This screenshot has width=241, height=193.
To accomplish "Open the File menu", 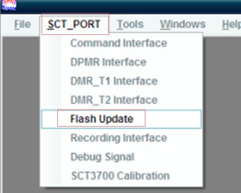I will (x=22, y=24).
